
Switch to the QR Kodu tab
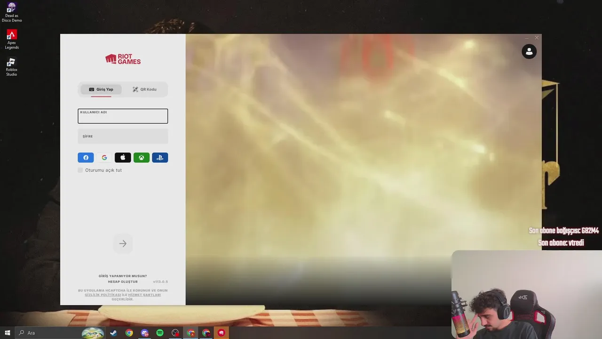coord(145,89)
